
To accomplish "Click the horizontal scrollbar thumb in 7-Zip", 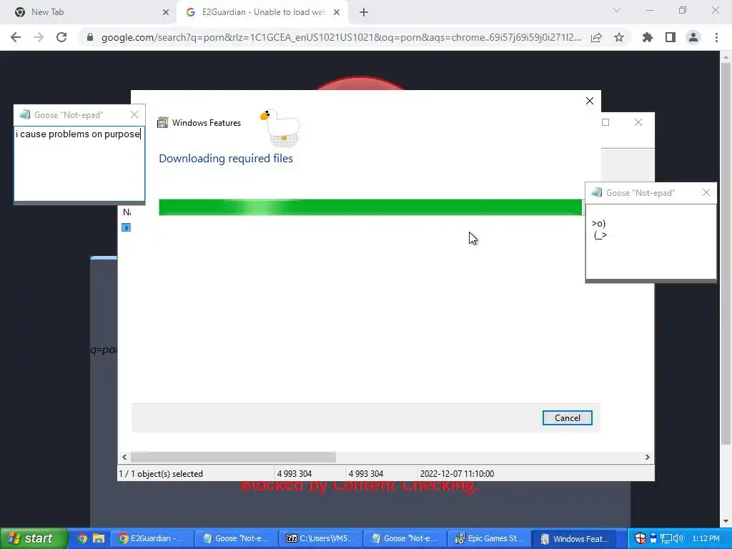I will (233, 457).
